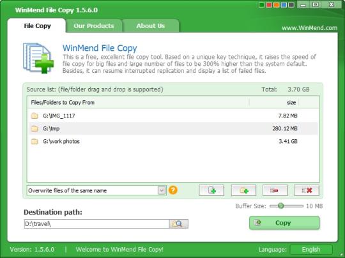Select folder icon of G:\tmp row
This screenshot has height=258, width=345.
(x=34, y=128)
